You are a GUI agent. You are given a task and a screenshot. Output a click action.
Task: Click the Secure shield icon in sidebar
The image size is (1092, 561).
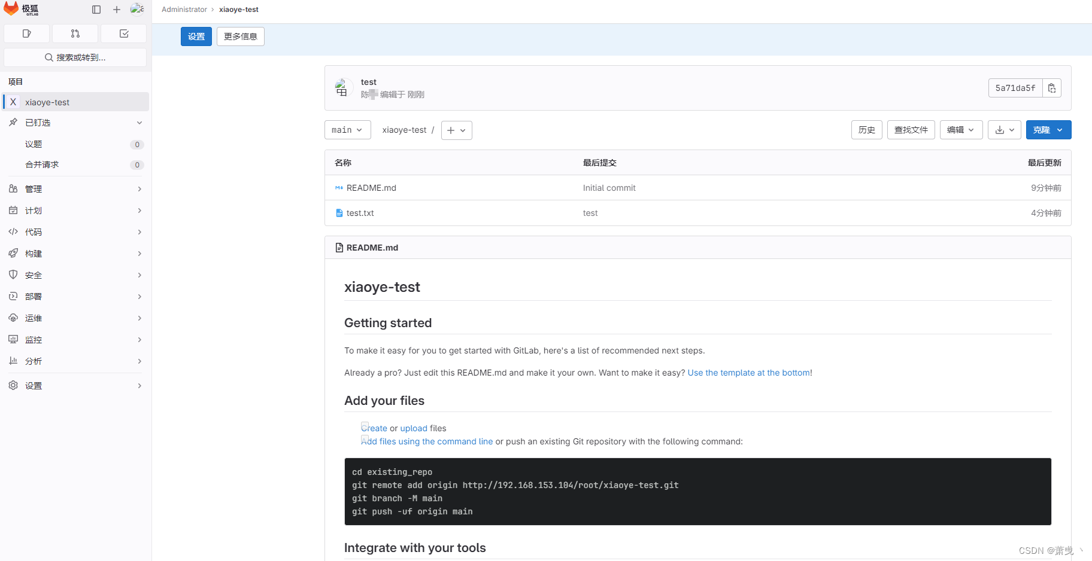[13, 275]
